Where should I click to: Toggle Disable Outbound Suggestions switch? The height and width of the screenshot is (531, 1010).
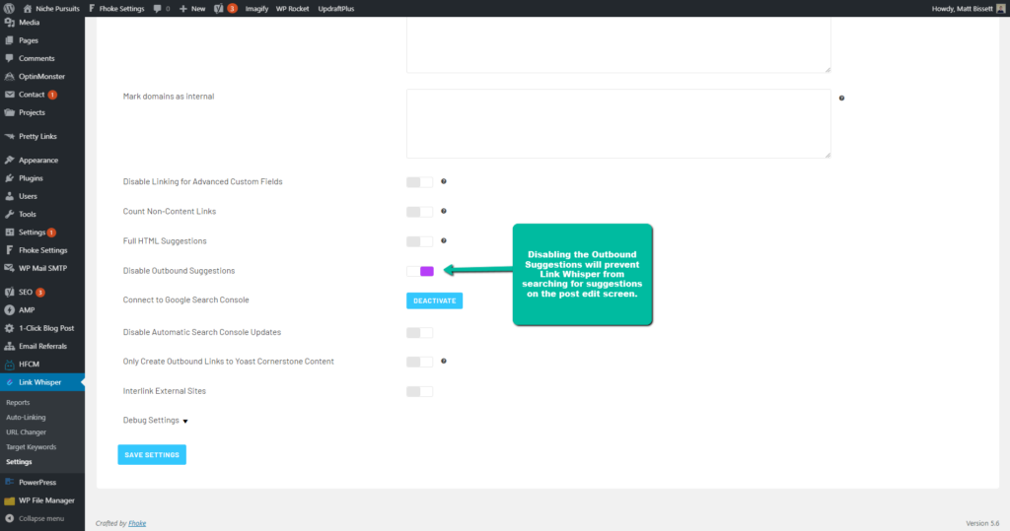tap(419, 271)
